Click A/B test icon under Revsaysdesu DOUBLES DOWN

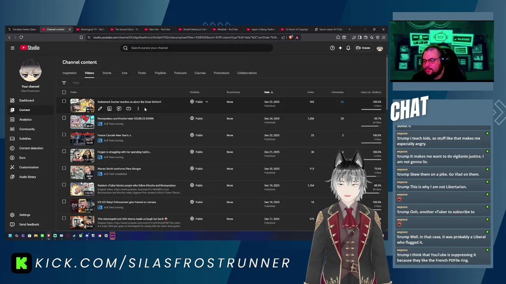point(100,124)
